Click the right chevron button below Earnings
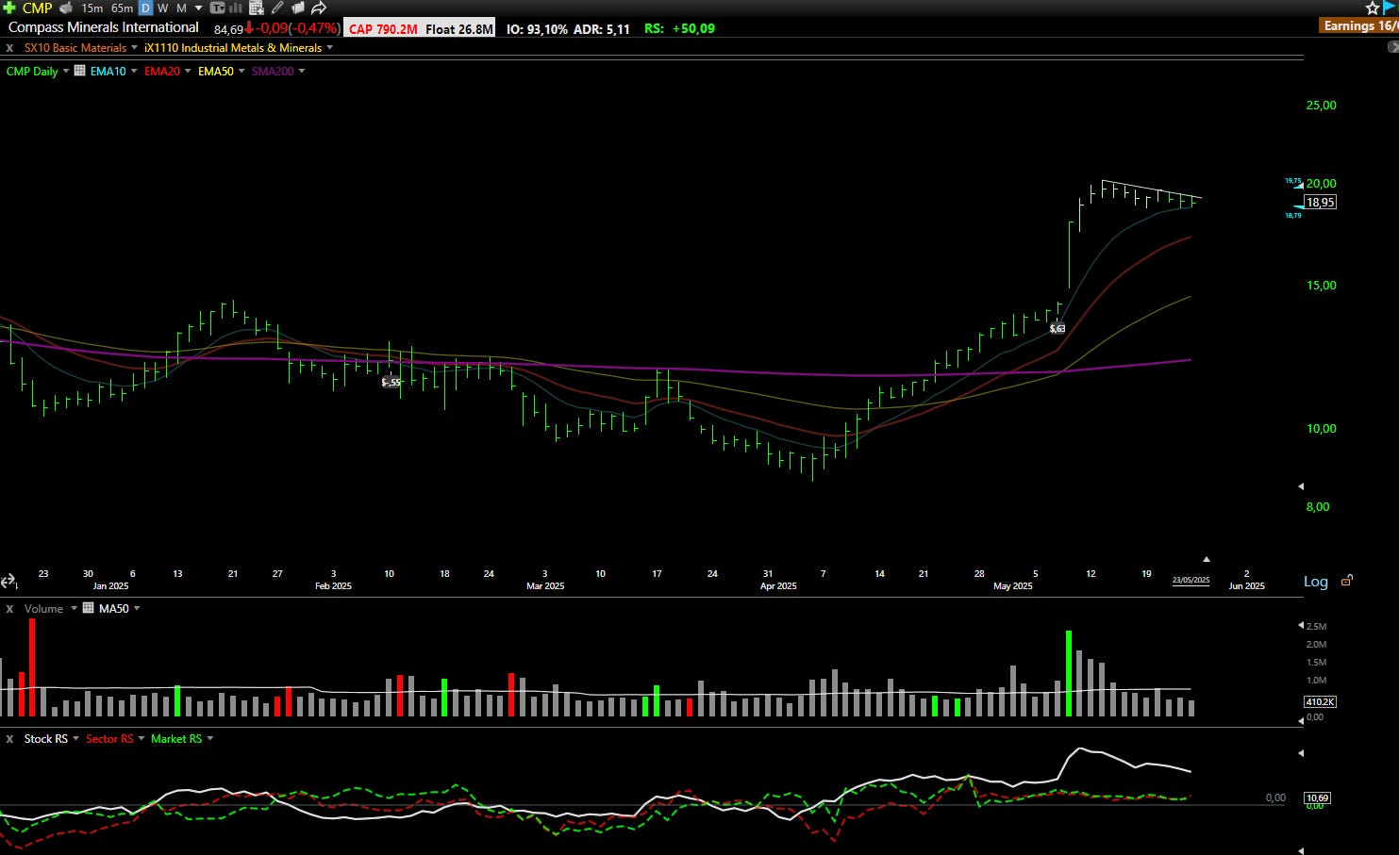This screenshot has width=1399, height=855. (1392, 46)
